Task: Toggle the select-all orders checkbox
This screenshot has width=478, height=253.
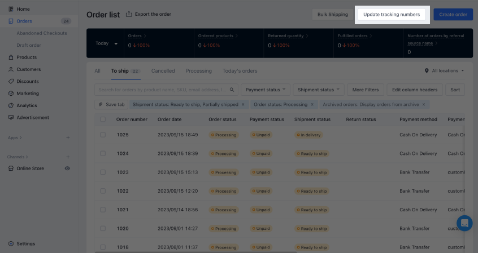Action: pos(103,119)
